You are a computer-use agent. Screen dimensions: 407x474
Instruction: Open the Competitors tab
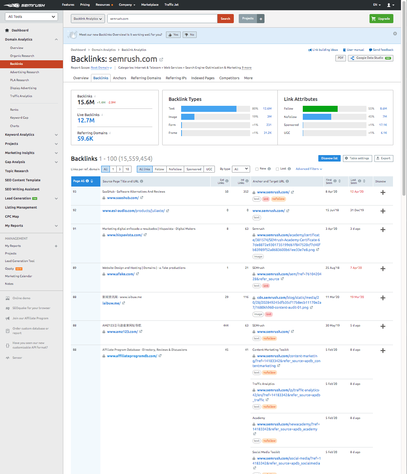[x=229, y=78]
